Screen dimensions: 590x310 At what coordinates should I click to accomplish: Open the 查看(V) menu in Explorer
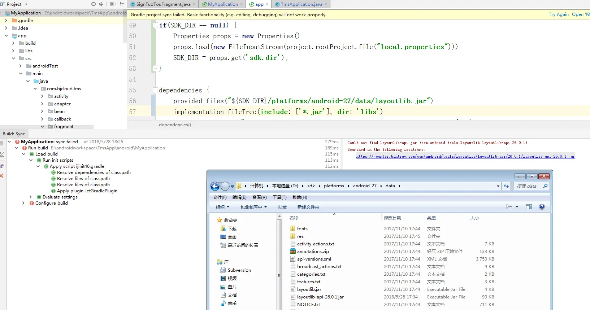pyautogui.click(x=259, y=197)
